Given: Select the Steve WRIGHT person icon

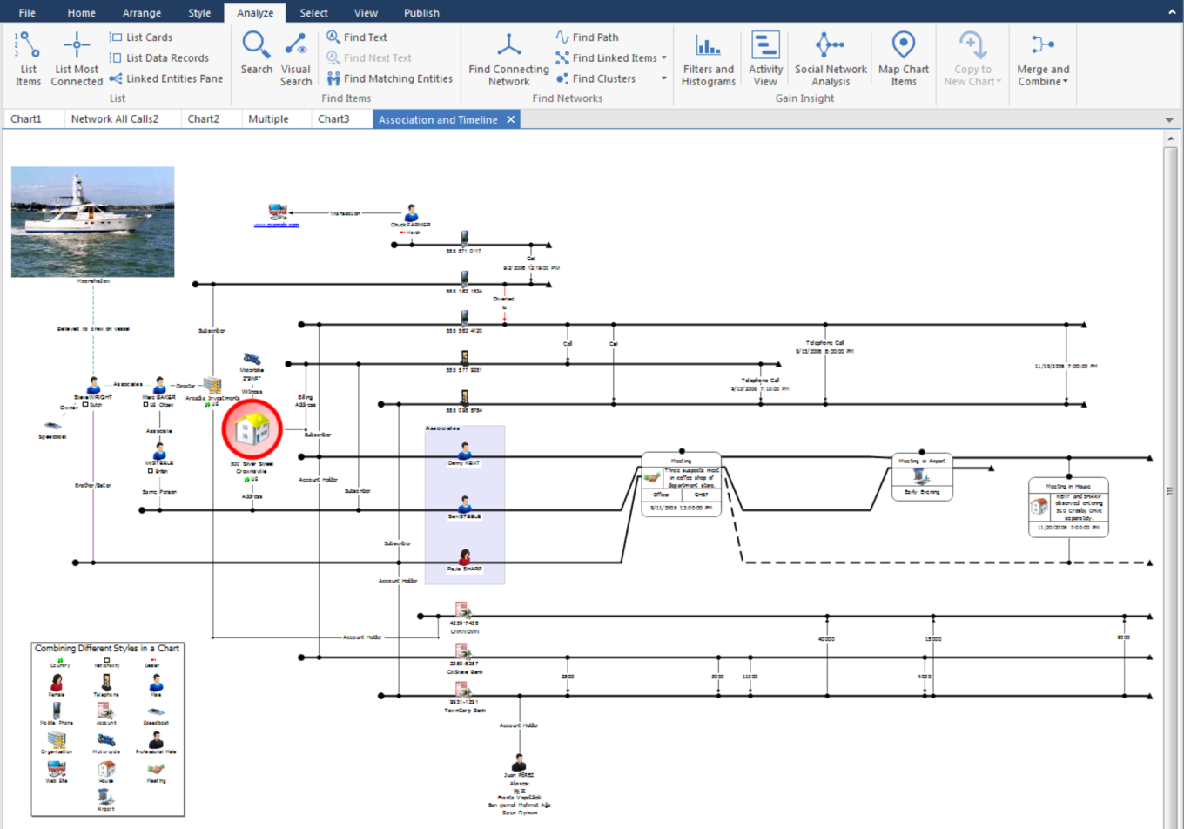Looking at the screenshot, I should (x=93, y=386).
